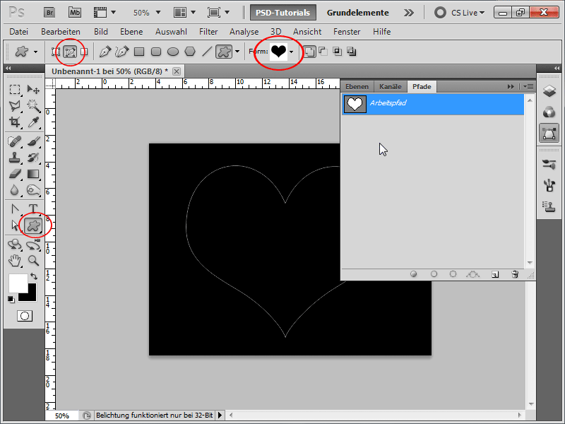
Task: Choose Subtract from path area option
Action: coord(323,52)
